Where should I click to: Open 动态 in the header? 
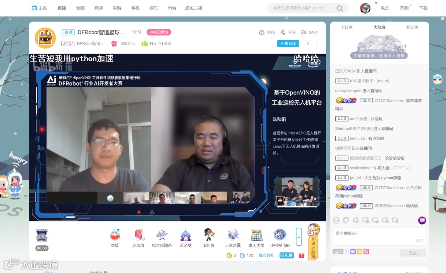[385, 8]
